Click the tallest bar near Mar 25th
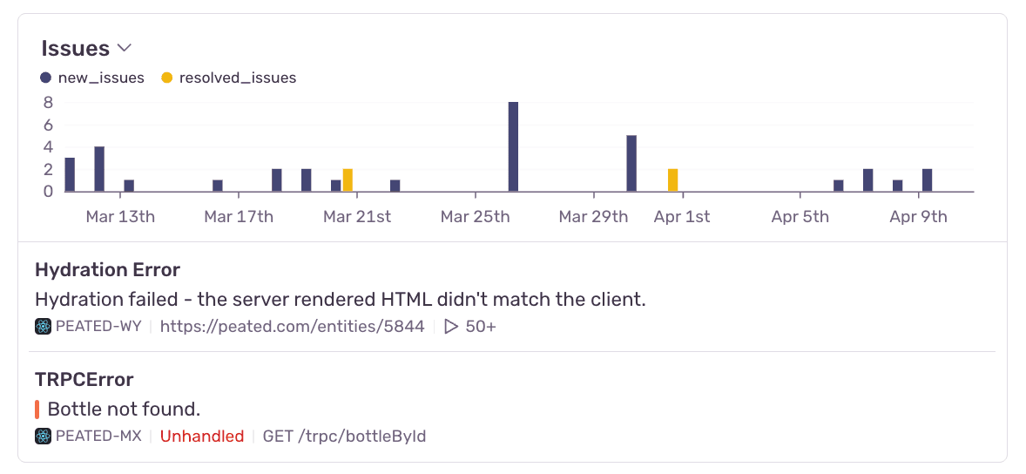Screen dimensions: 1026x474 pyautogui.click(x=513, y=146)
